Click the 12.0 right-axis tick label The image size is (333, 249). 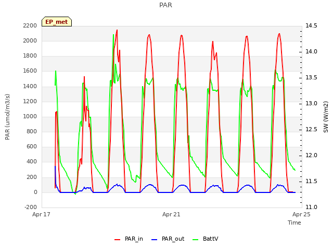tap(311, 156)
